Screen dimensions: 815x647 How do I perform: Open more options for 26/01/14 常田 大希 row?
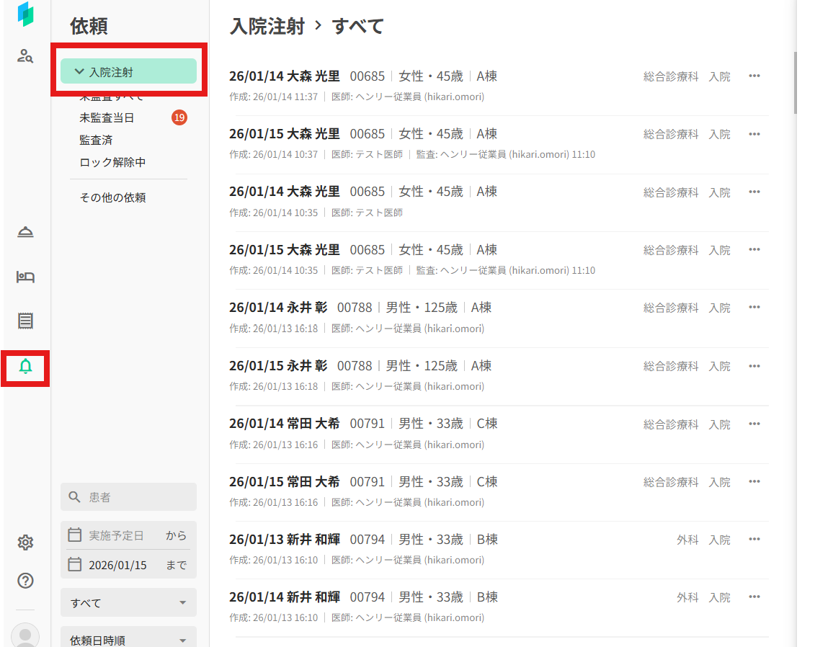754,424
